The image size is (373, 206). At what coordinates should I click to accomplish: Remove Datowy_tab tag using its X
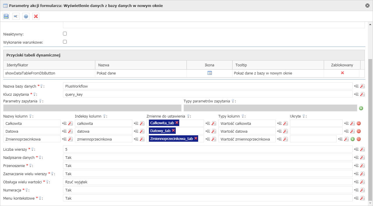pyautogui.click(x=174, y=131)
